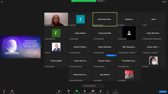Select Assyifa R Maharani's tile

coord(81,47)
